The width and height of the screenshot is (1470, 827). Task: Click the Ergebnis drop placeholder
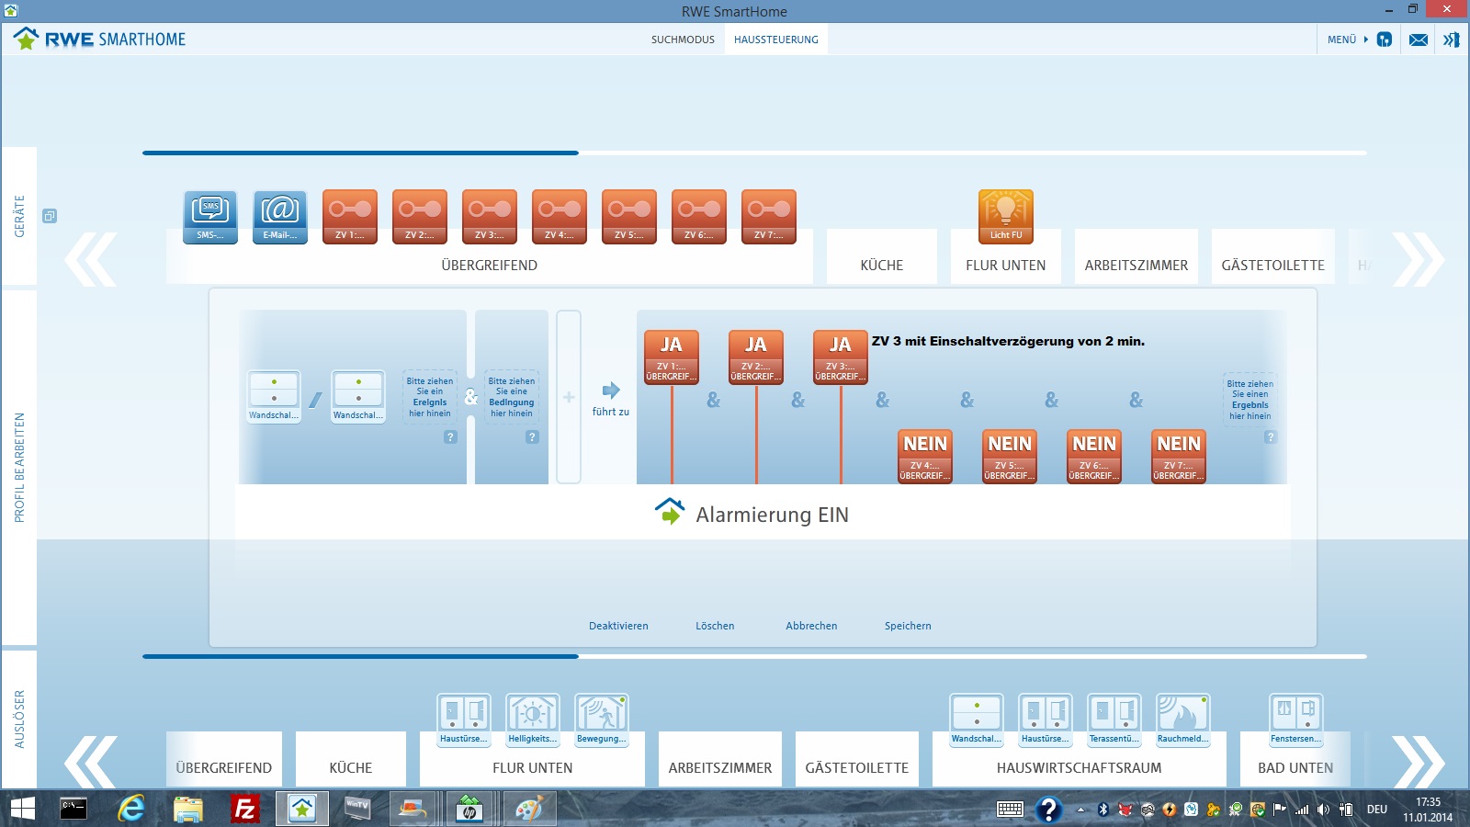(x=1250, y=400)
